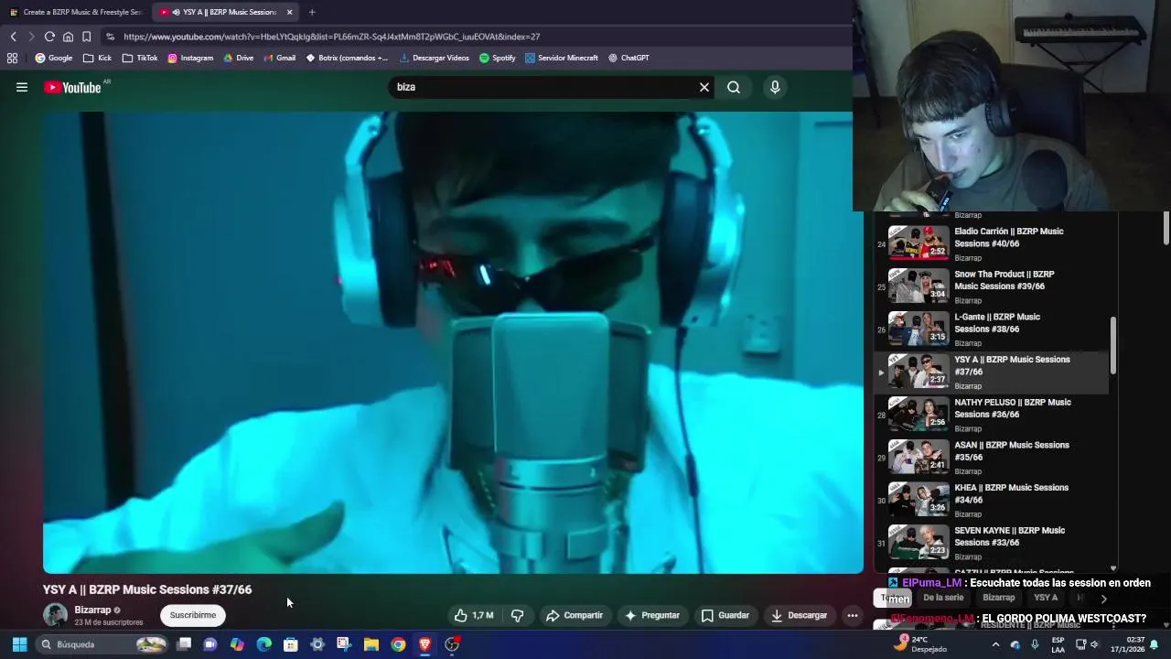Share the video with Compartir
Viewport: 1171px width, 659px height.
(575, 615)
